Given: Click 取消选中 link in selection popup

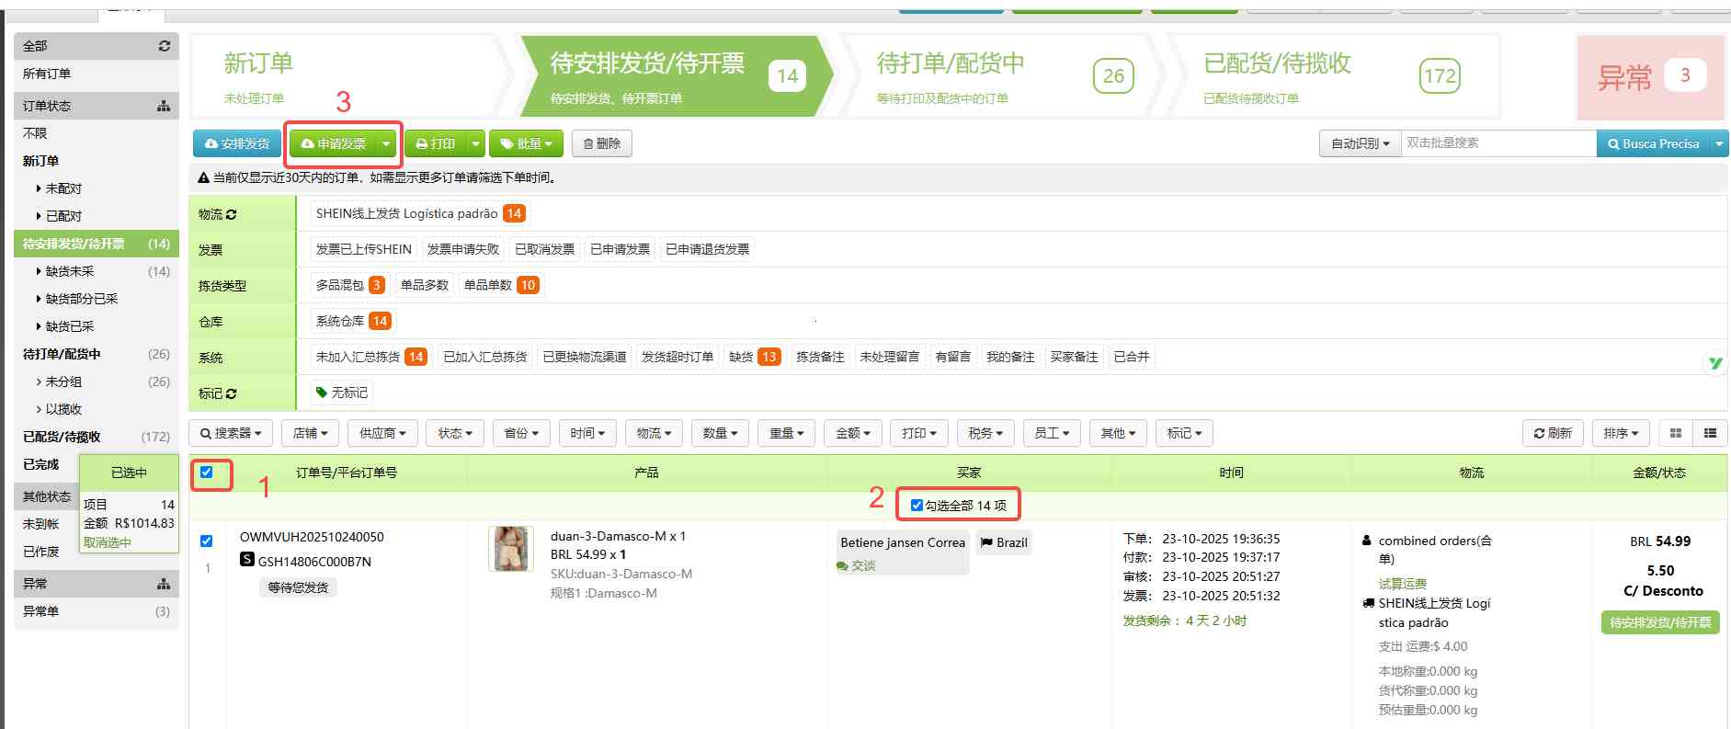Looking at the screenshot, I should click(108, 542).
